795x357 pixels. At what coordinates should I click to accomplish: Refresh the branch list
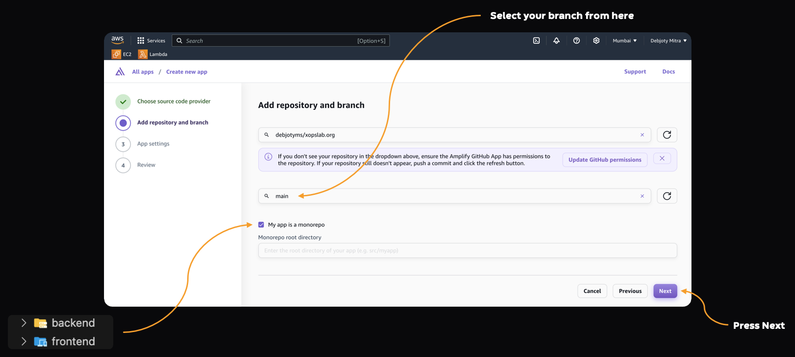point(667,196)
